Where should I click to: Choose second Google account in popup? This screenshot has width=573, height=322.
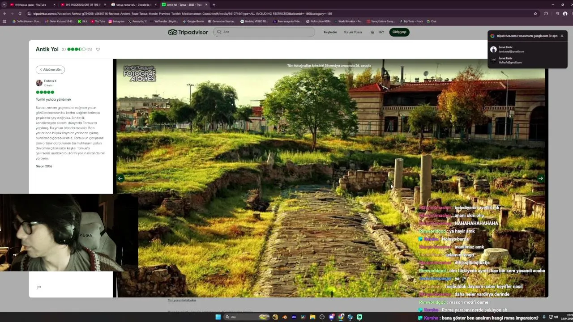(527, 60)
